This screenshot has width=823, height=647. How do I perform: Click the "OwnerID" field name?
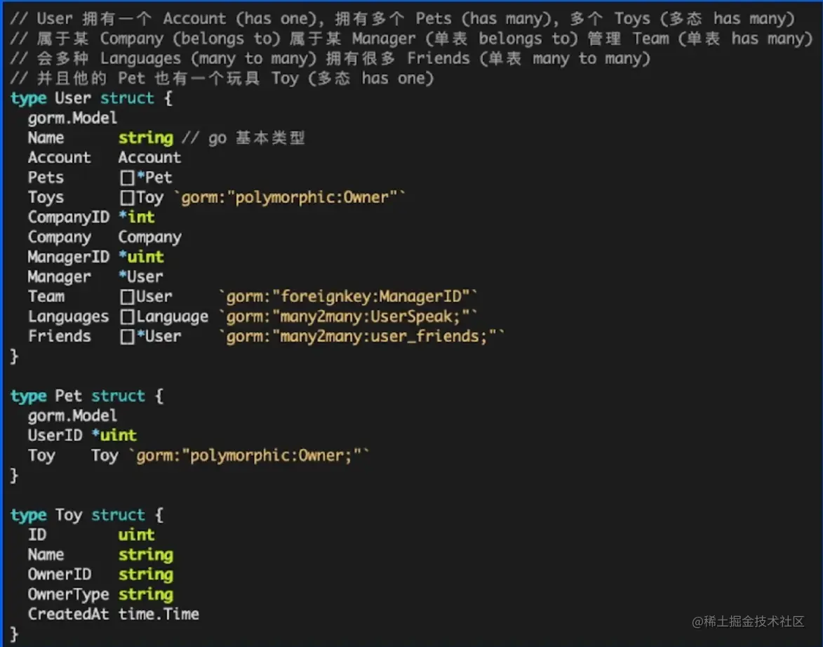click(x=60, y=575)
